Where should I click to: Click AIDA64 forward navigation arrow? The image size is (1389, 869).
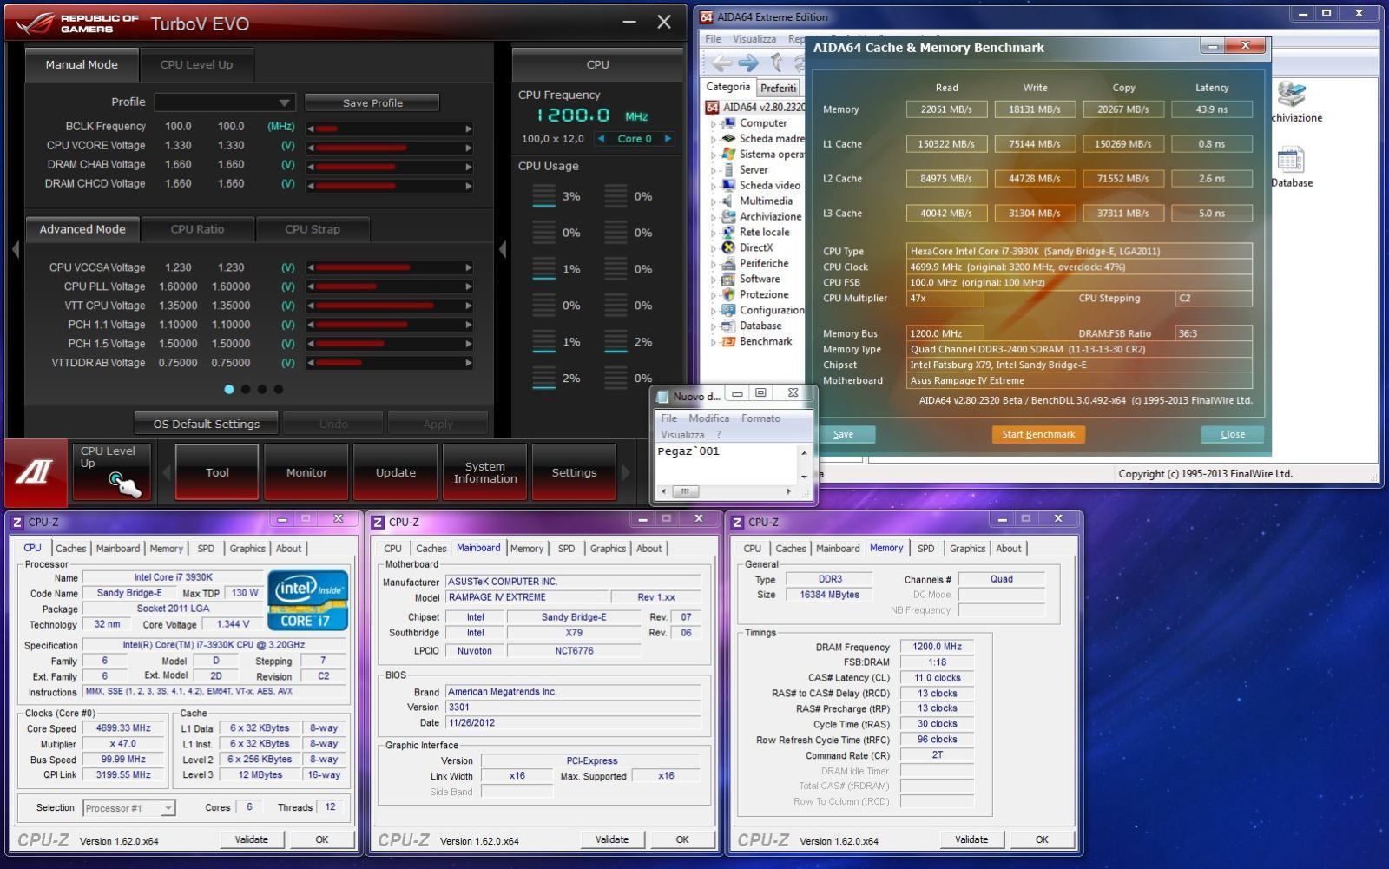[x=748, y=63]
